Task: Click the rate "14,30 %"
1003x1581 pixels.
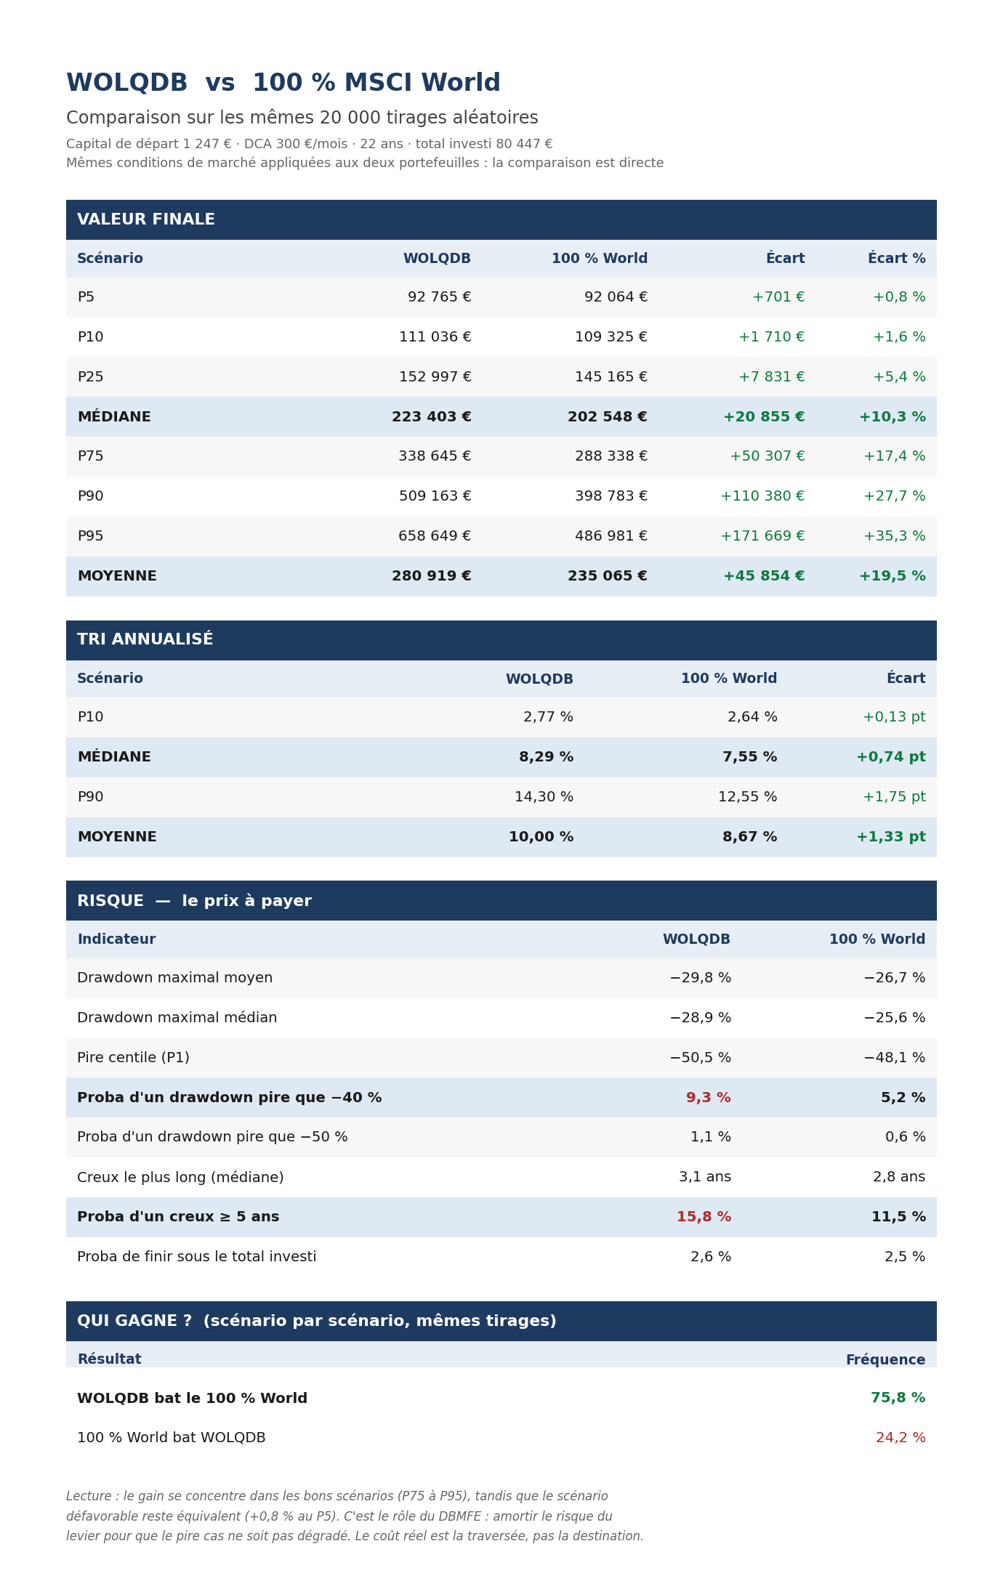Action: (x=544, y=797)
